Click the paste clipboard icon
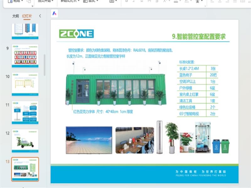The image size is (251, 188). pos(10,1)
